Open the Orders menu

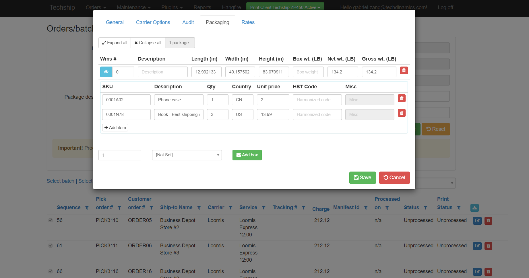point(96,7)
